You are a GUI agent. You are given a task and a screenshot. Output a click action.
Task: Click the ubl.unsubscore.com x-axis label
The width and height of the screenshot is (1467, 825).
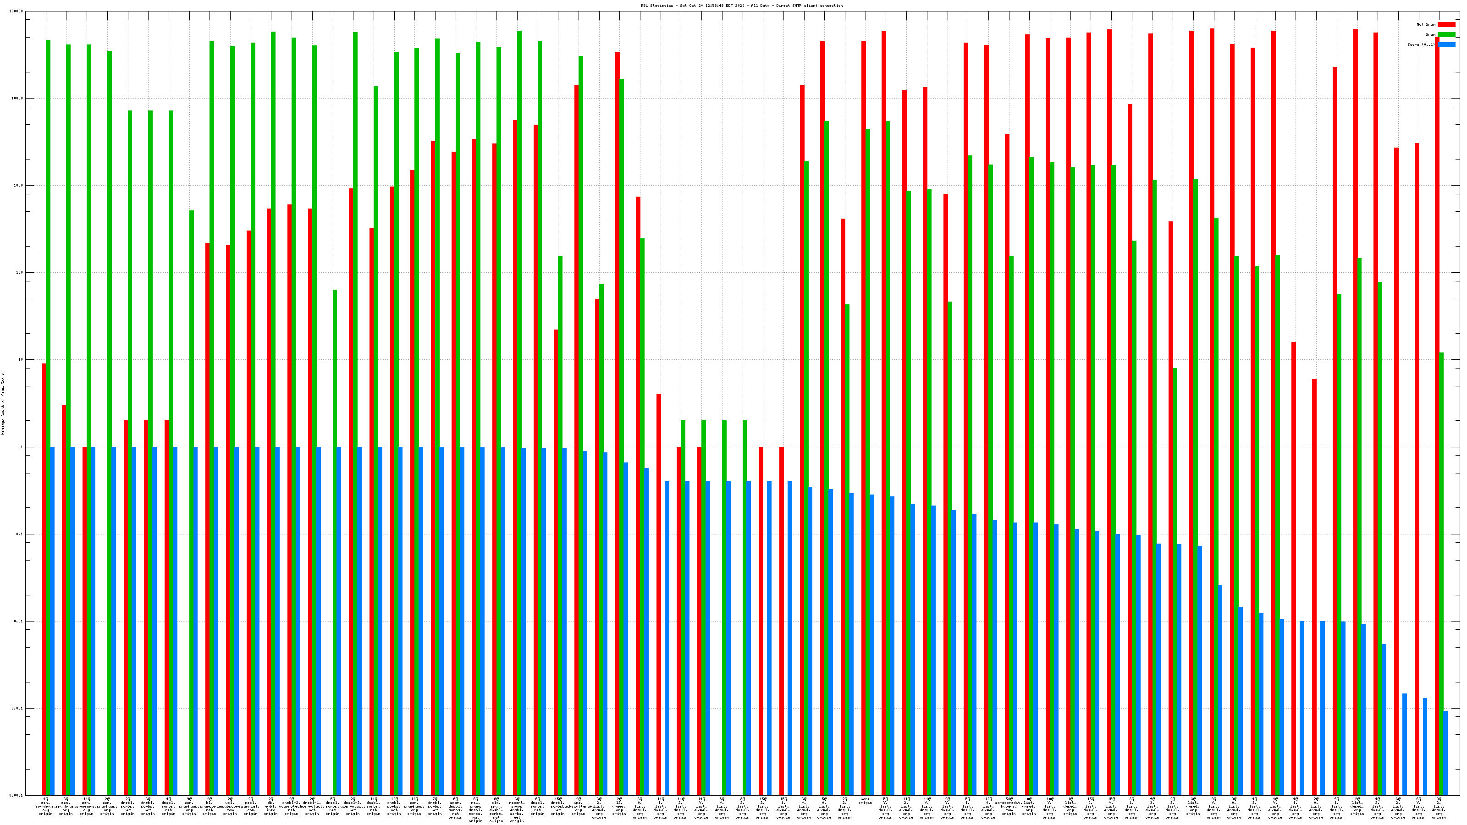pyautogui.click(x=230, y=806)
